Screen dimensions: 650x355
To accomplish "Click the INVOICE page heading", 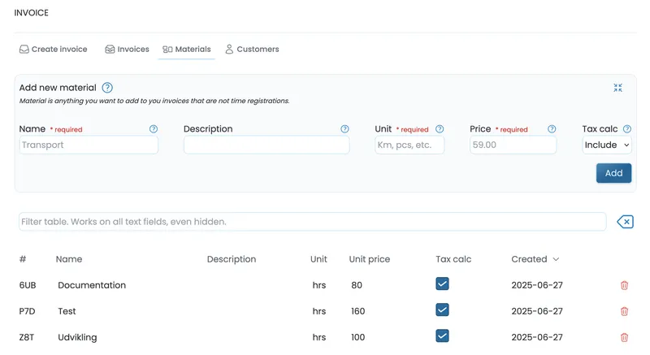I will coord(31,13).
